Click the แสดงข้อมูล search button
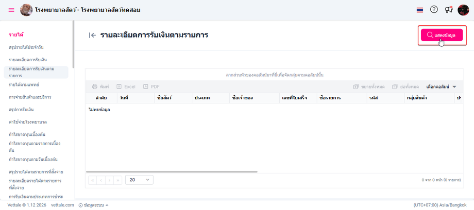Image resolution: width=474 pixels, height=210 pixels. pos(442,35)
